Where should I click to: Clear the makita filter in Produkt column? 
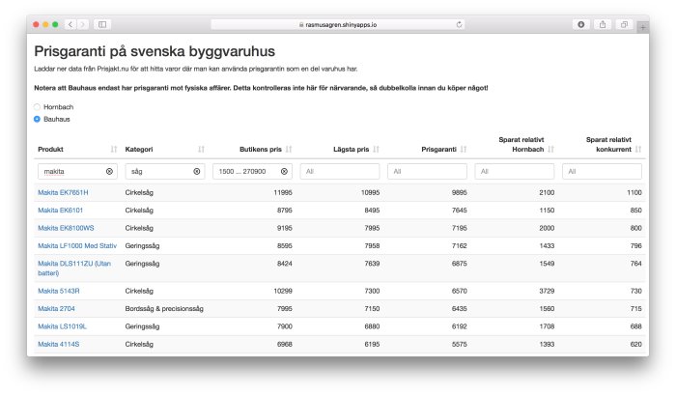[x=109, y=172]
